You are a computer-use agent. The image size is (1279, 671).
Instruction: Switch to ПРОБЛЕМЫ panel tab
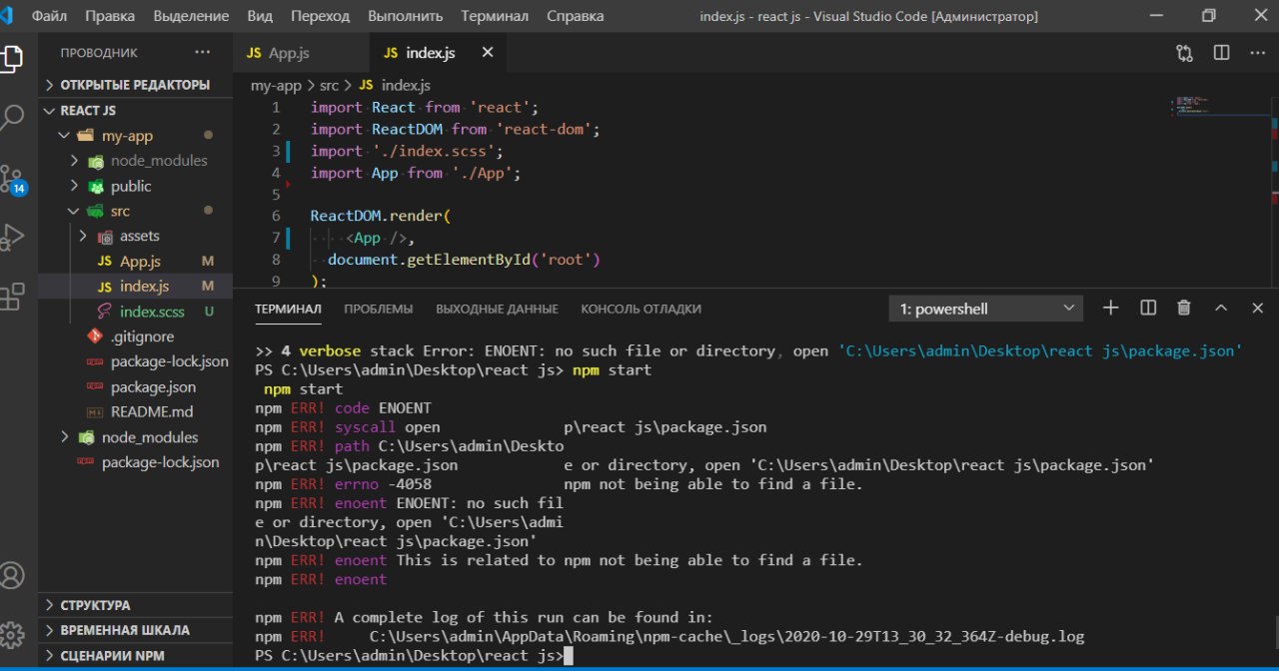[x=379, y=309]
